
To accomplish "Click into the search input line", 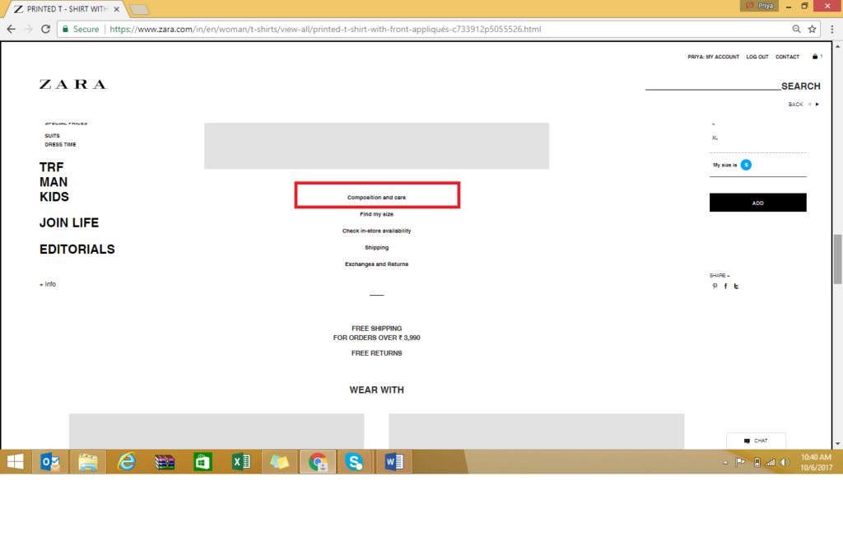I will tap(713, 86).
